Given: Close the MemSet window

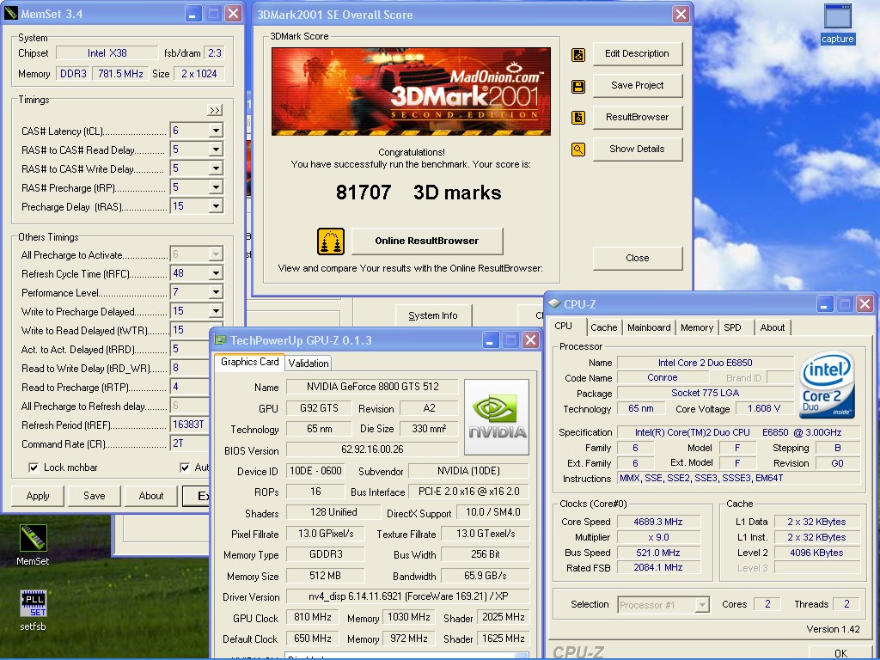Looking at the screenshot, I should pyautogui.click(x=233, y=14).
